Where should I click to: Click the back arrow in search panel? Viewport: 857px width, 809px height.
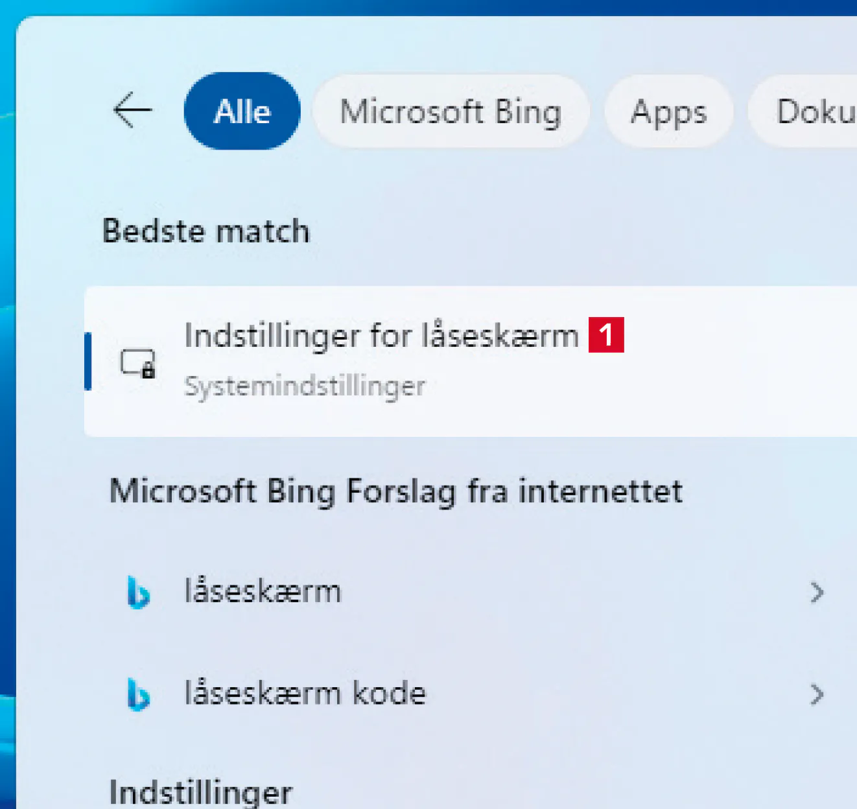[x=132, y=110]
